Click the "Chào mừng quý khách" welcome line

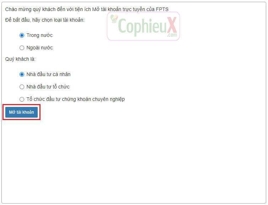[87, 9]
